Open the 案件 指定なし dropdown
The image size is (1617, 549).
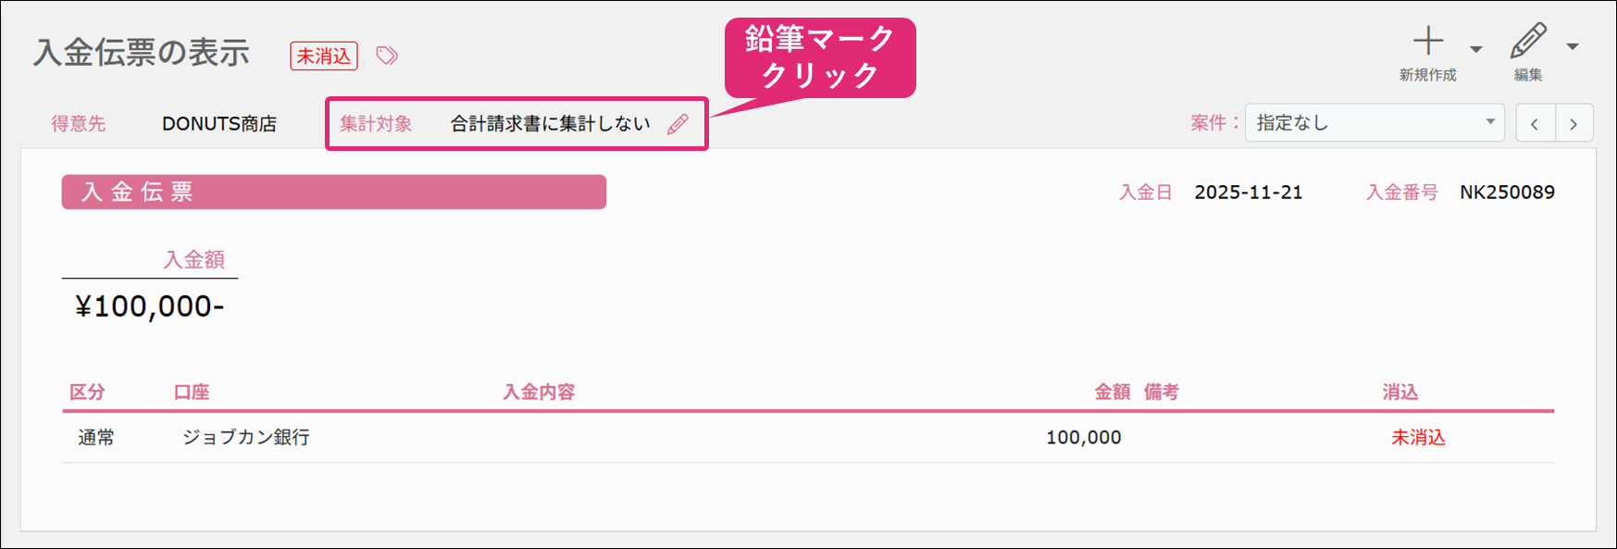pos(1374,123)
